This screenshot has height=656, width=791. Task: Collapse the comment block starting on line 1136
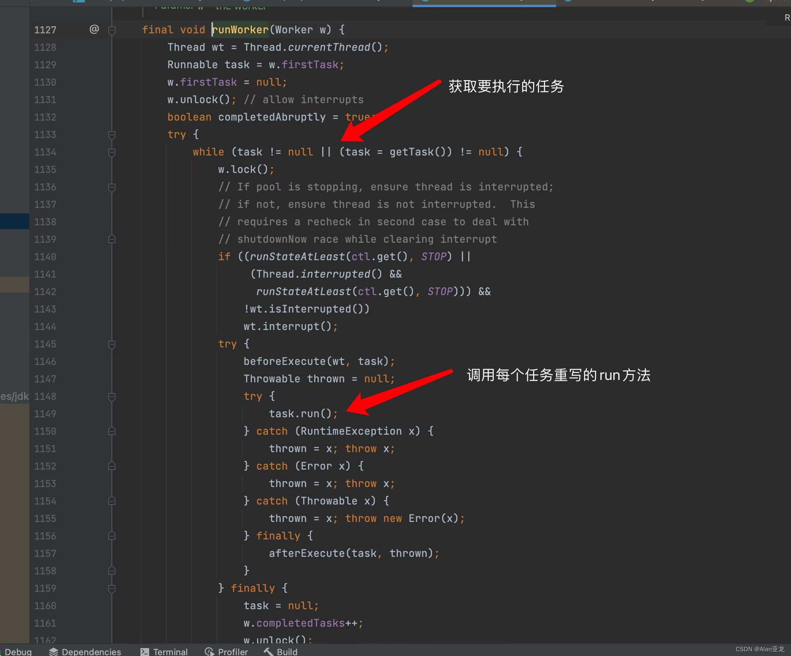112,187
